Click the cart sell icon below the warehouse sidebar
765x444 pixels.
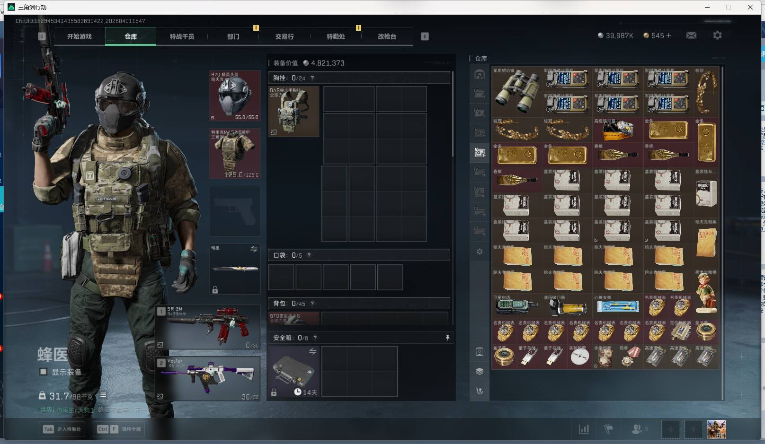point(480,391)
